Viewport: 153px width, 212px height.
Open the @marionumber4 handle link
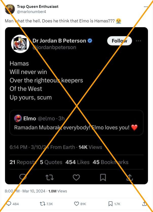[x=31, y=12]
